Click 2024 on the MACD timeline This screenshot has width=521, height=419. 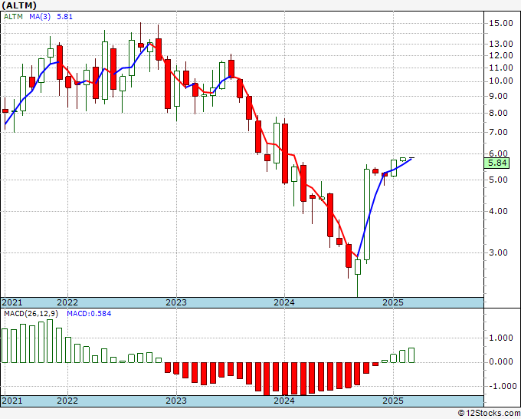click(284, 401)
